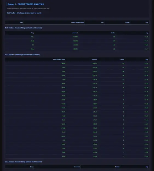This screenshot has width=154, height=171.
Task: Click the Hours (Open Time) column header
Action: tap(77, 22)
